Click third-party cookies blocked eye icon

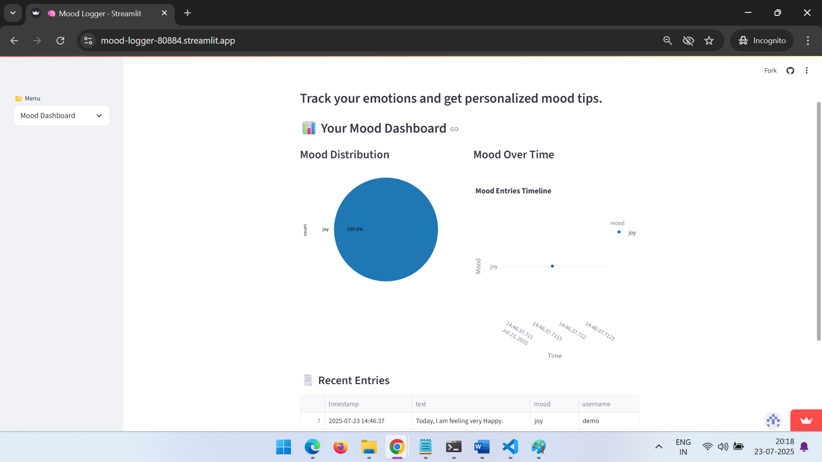click(688, 41)
